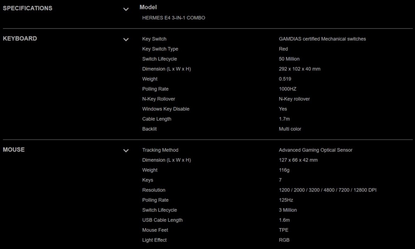This screenshot has height=249, width=415.
Task: Click the KEYBOARD heading
Action: tap(20, 39)
